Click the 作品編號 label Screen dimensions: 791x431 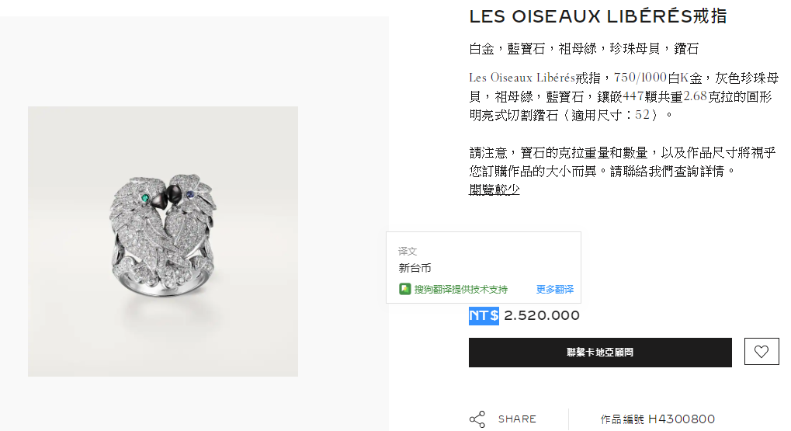coord(622,419)
